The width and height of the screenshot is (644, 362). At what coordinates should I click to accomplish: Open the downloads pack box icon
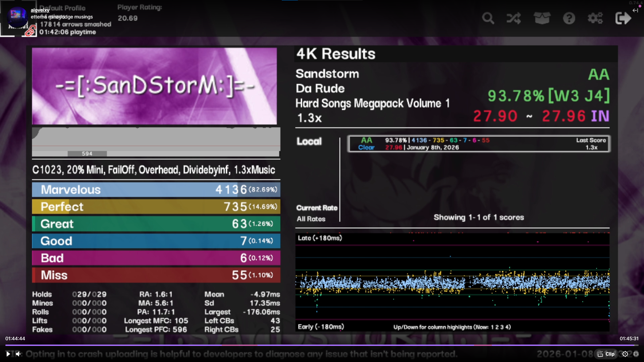542,18
